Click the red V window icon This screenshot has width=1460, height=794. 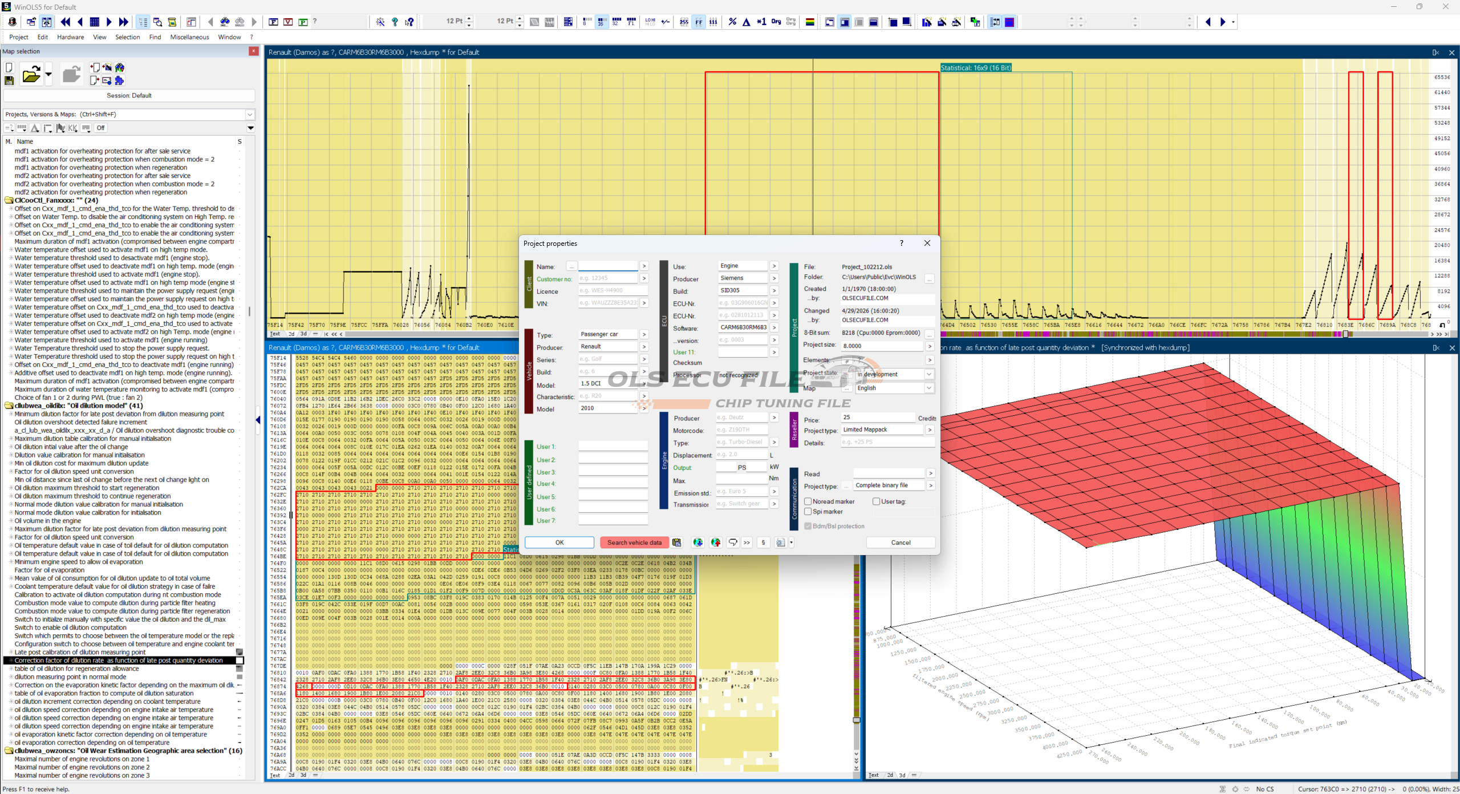coord(289,22)
